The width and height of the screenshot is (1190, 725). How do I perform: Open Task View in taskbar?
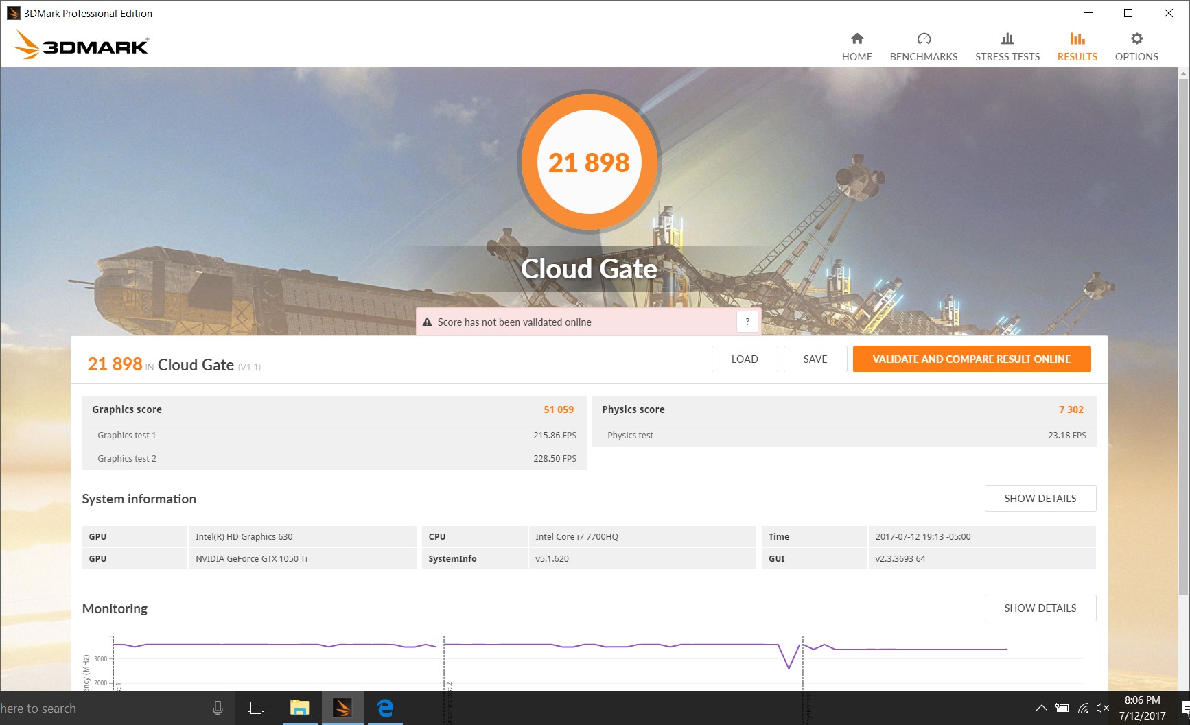coord(256,708)
